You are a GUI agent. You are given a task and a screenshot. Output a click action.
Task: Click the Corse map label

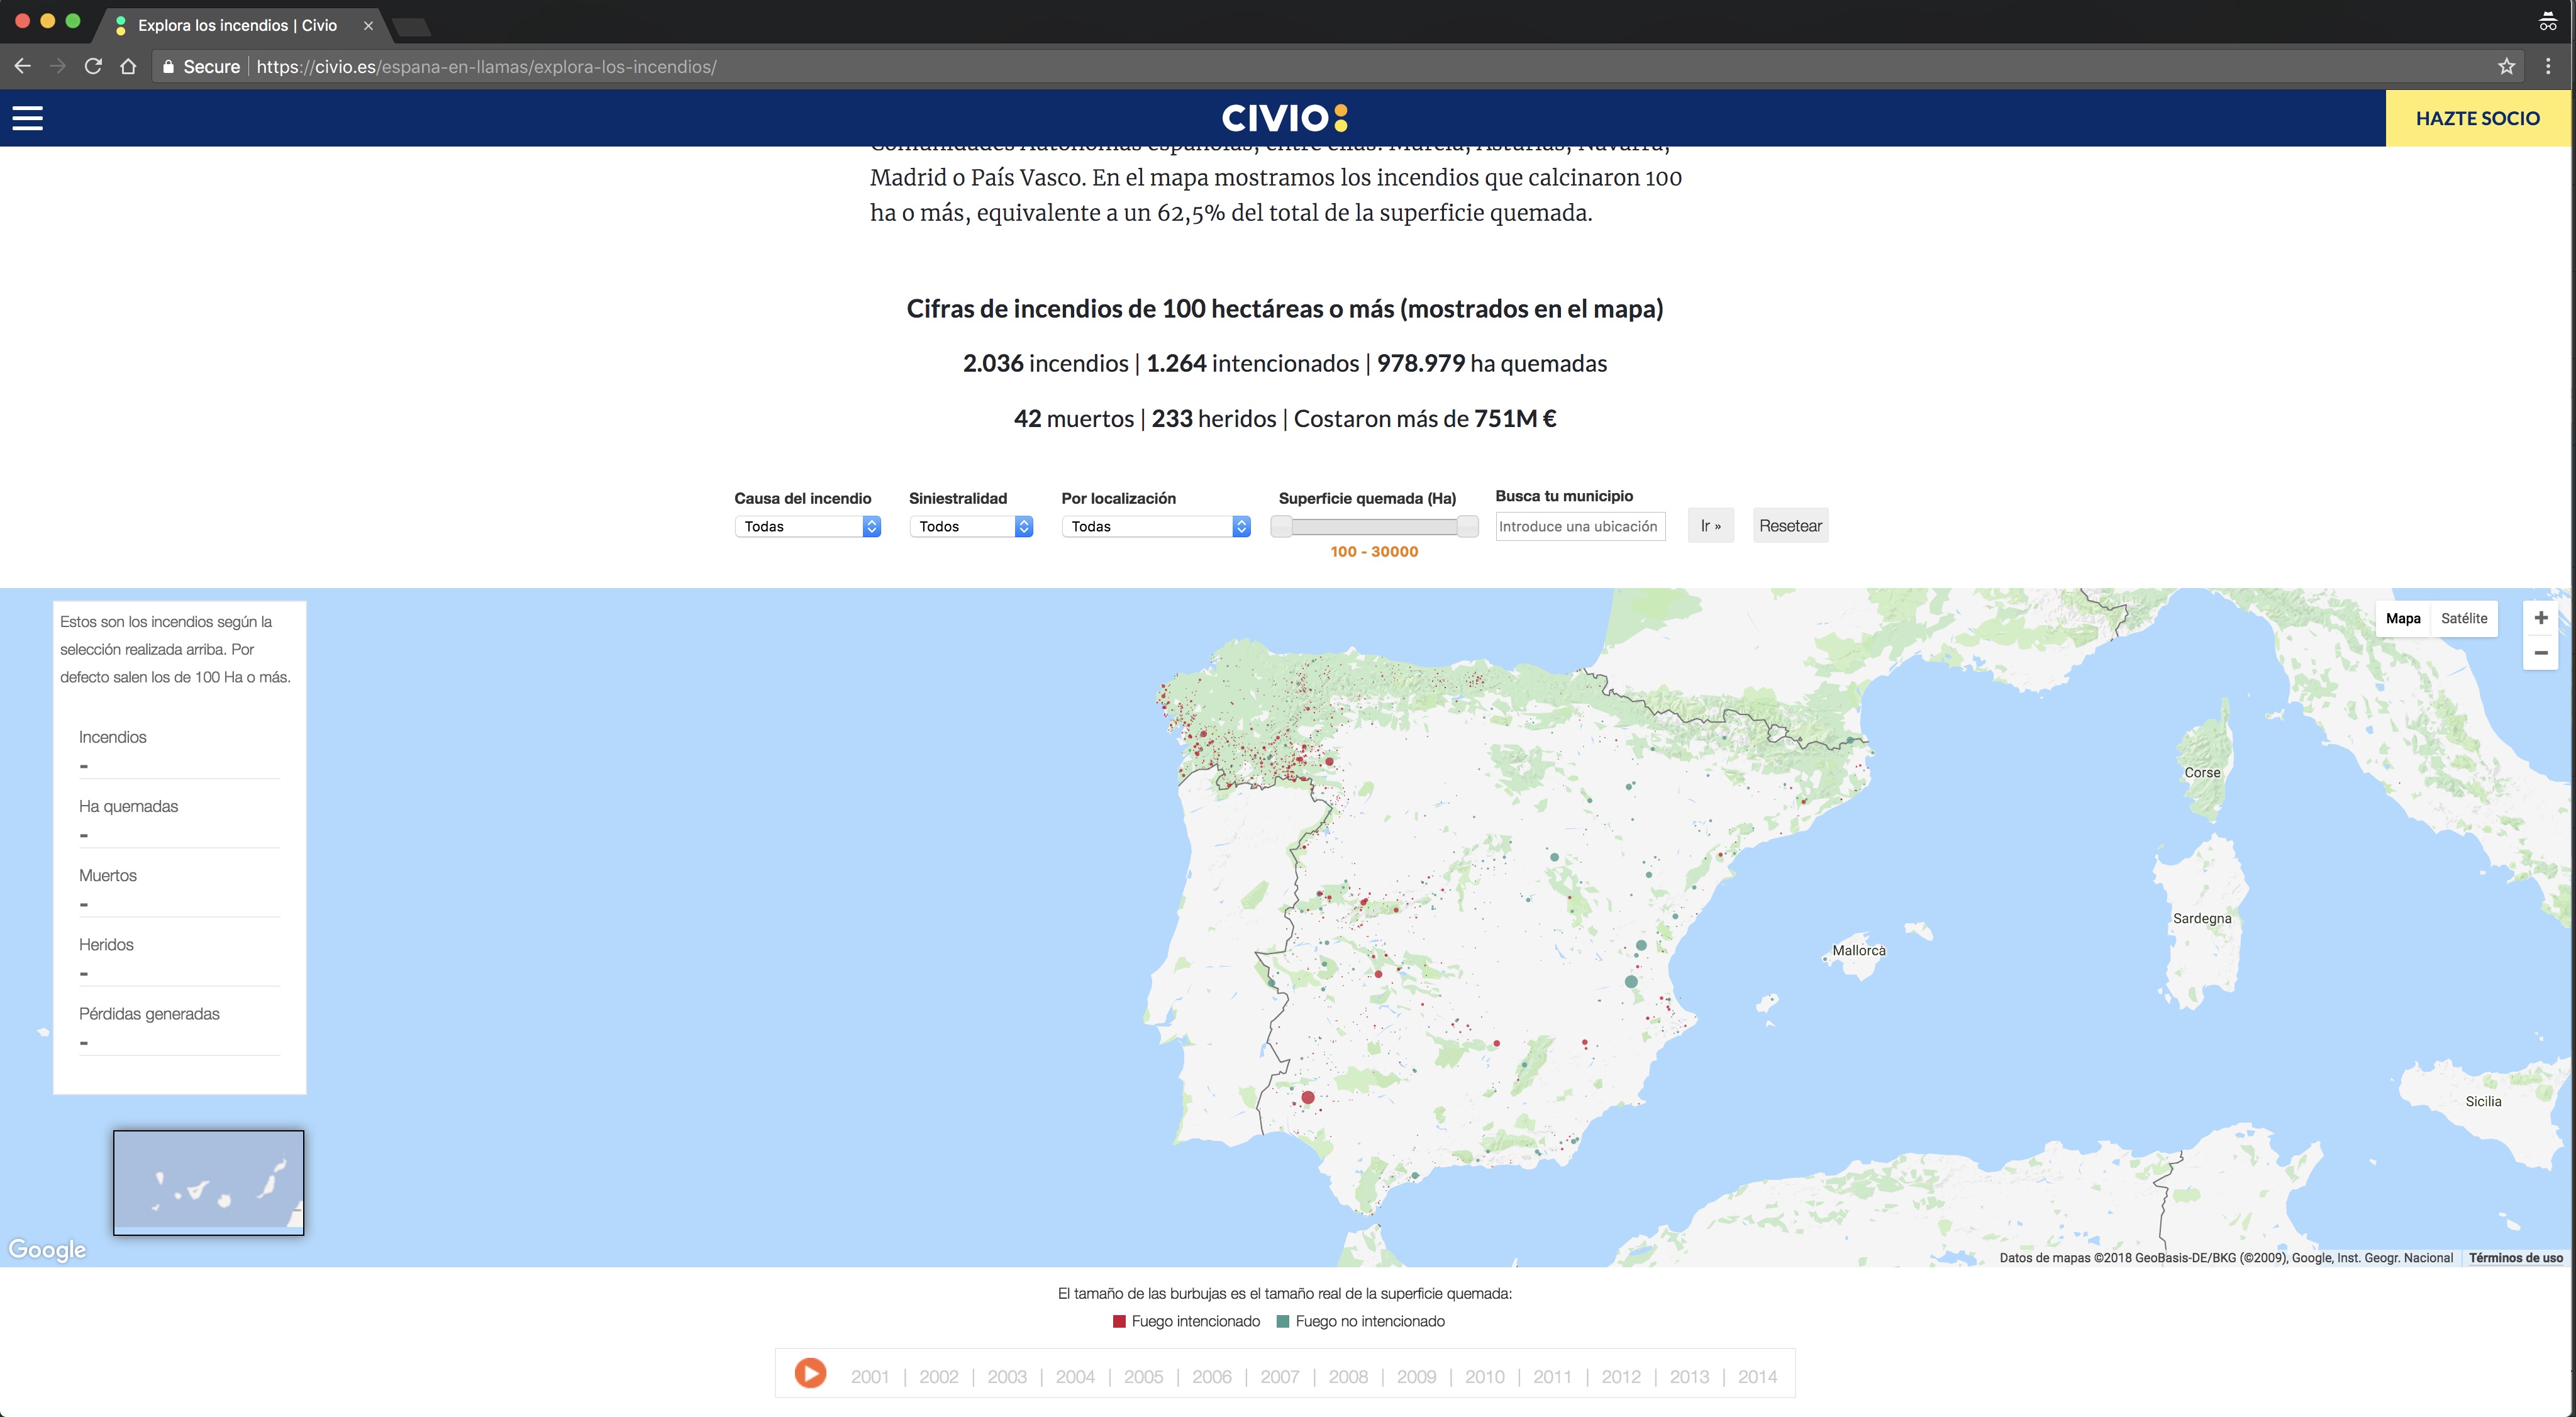[x=2202, y=772]
